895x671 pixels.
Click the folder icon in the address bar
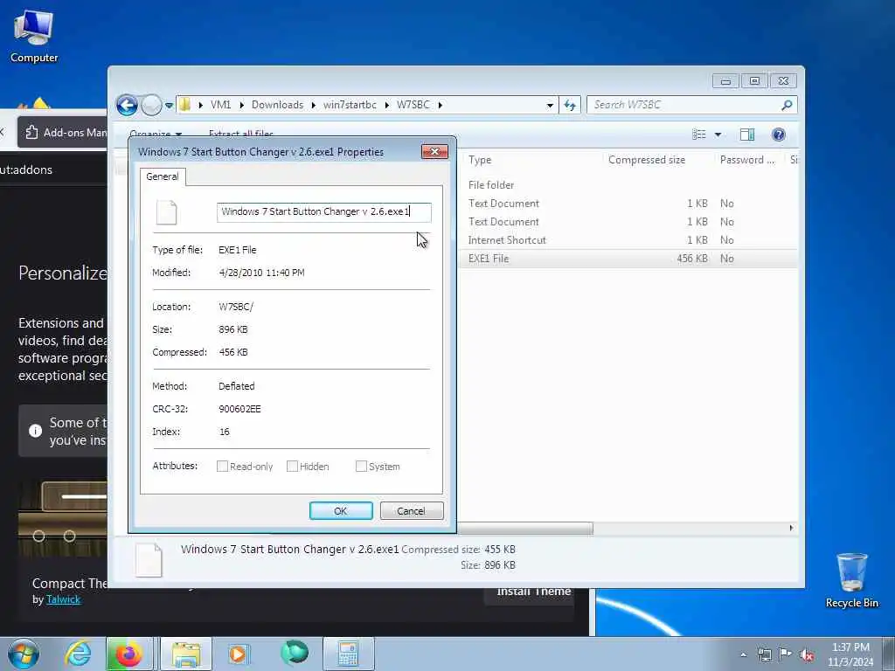click(185, 105)
